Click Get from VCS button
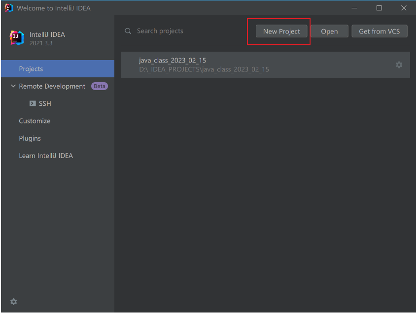Image resolution: width=416 pixels, height=313 pixels. pos(379,31)
